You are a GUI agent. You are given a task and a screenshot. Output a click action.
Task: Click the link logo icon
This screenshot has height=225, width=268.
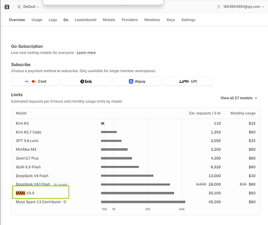point(86,82)
